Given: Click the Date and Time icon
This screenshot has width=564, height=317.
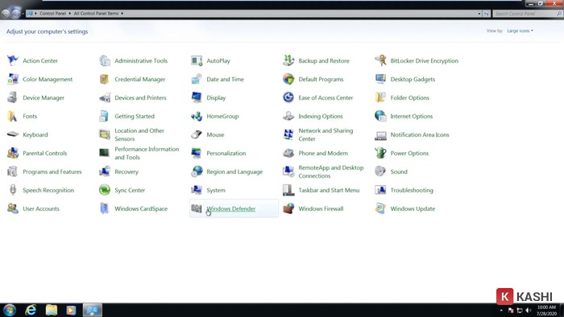Looking at the screenshot, I should click(x=197, y=79).
